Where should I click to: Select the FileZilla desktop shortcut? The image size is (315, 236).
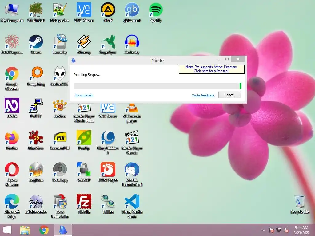coord(84,204)
